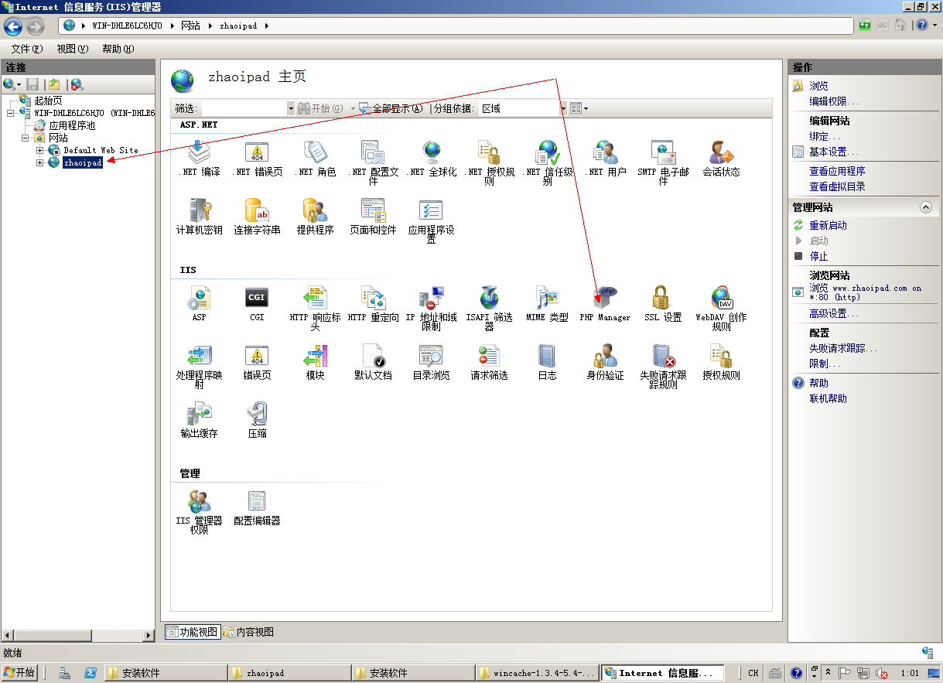Click the Windows 开始 start button
The image size is (943, 683).
click(19, 673)
